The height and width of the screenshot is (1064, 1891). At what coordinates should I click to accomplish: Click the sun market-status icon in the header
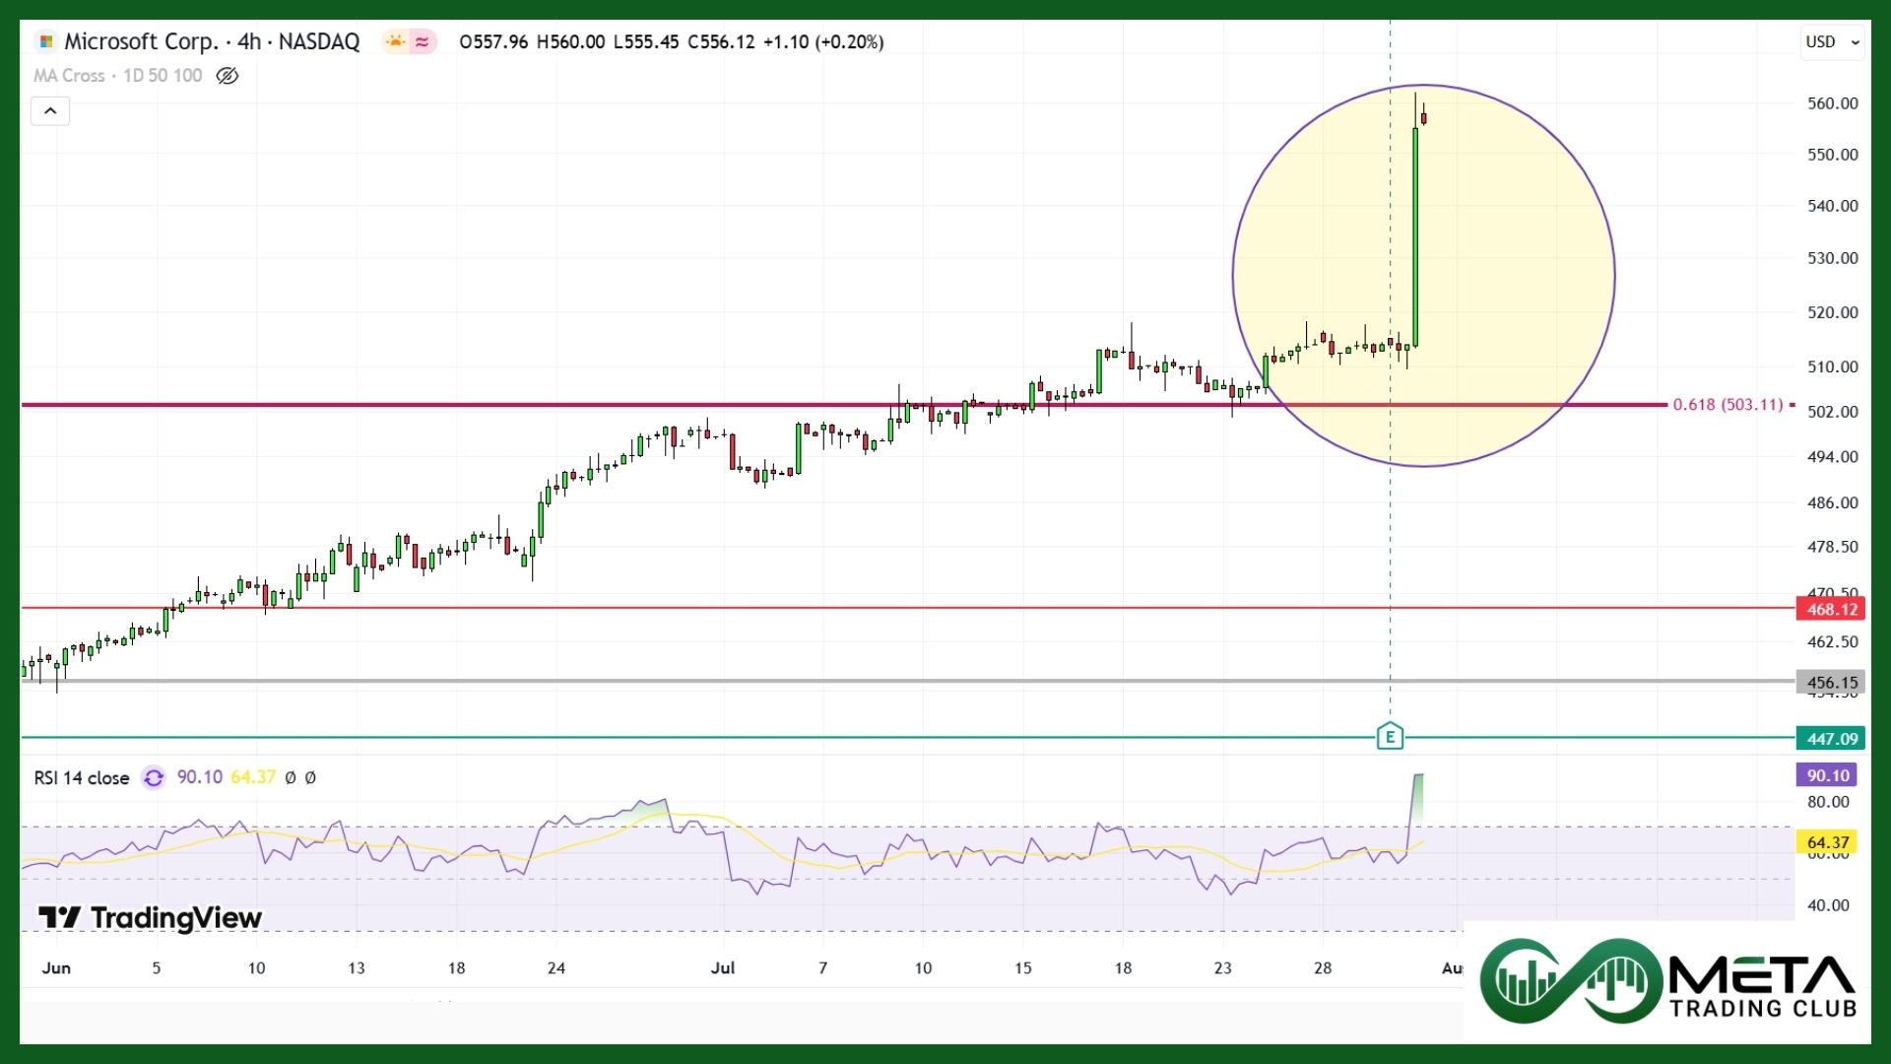click(395, 41)
